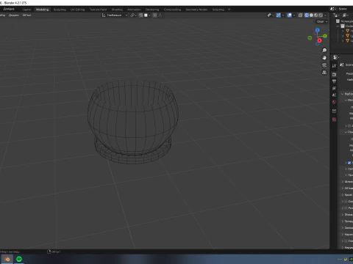The height and width of the screenshot is (264, 353).
Task: Toggle snapping with the magnet icon
Action: [140, 15]
